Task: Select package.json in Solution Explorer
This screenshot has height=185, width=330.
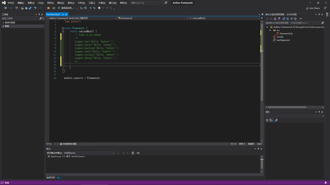Action: [x=283, y=40]
